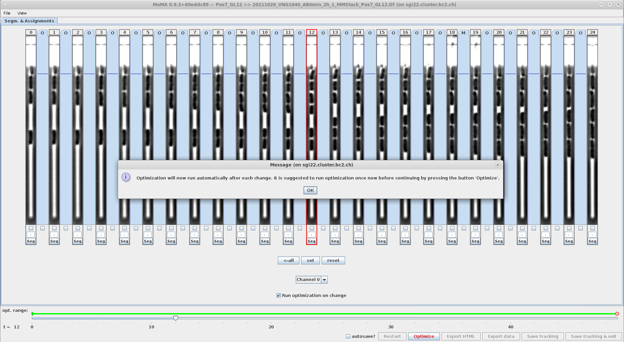This screenshot has width=624, height=342.
Task: Click growth lane image of frame 16
Action: point(405,130)
